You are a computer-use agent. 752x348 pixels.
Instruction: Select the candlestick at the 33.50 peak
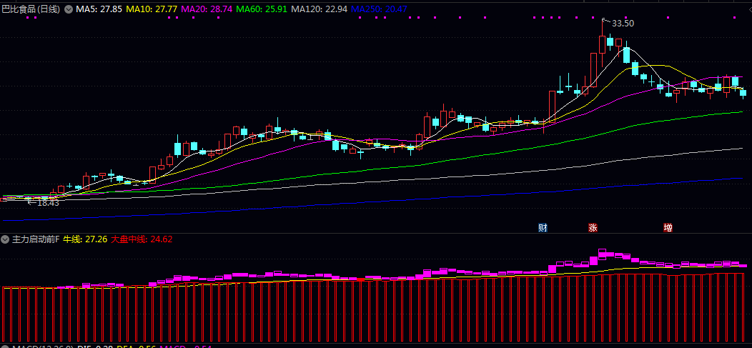pyautogui.click(x=603, y=44)
